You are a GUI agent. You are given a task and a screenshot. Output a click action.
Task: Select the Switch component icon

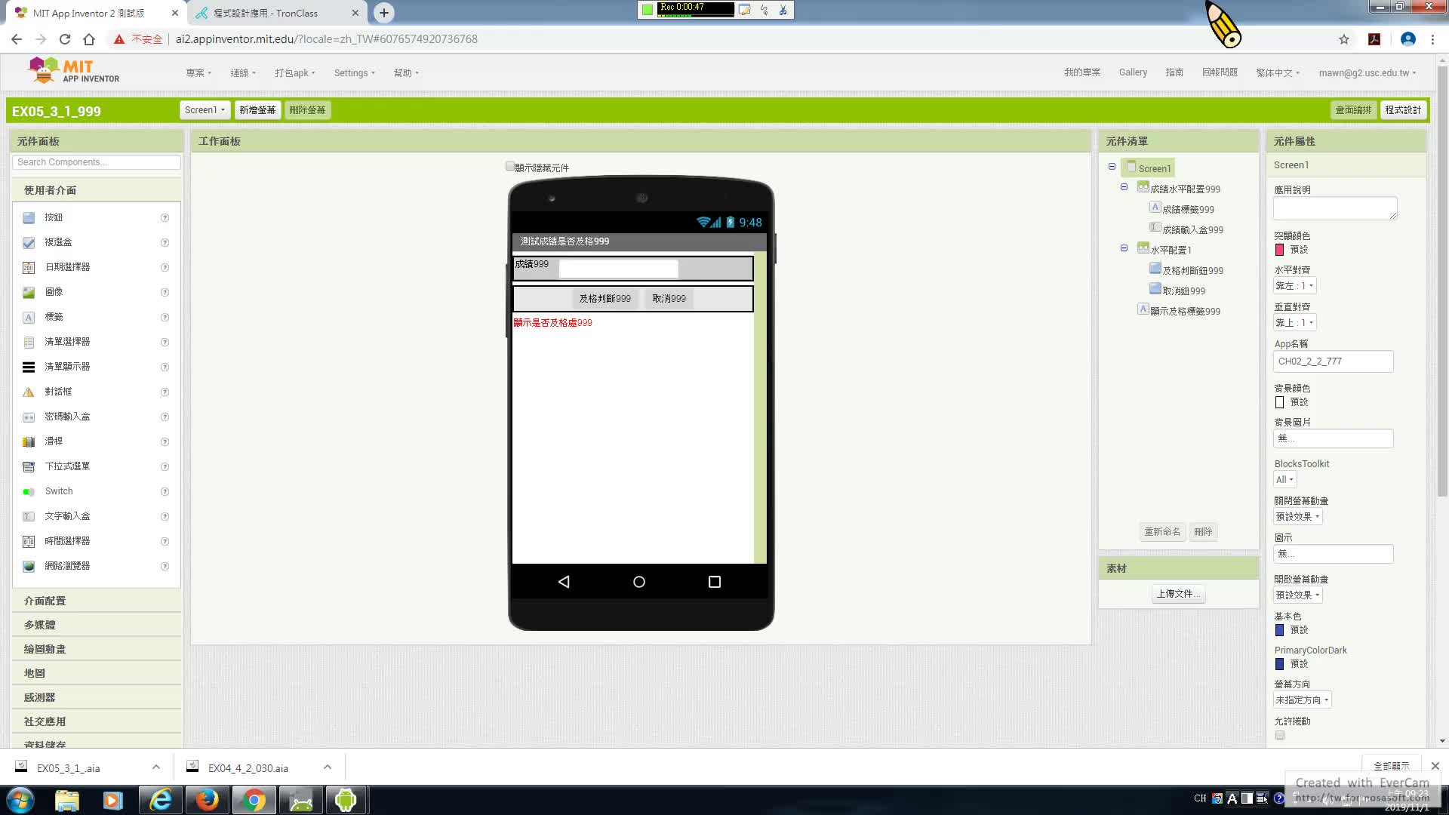click(29, 492)
